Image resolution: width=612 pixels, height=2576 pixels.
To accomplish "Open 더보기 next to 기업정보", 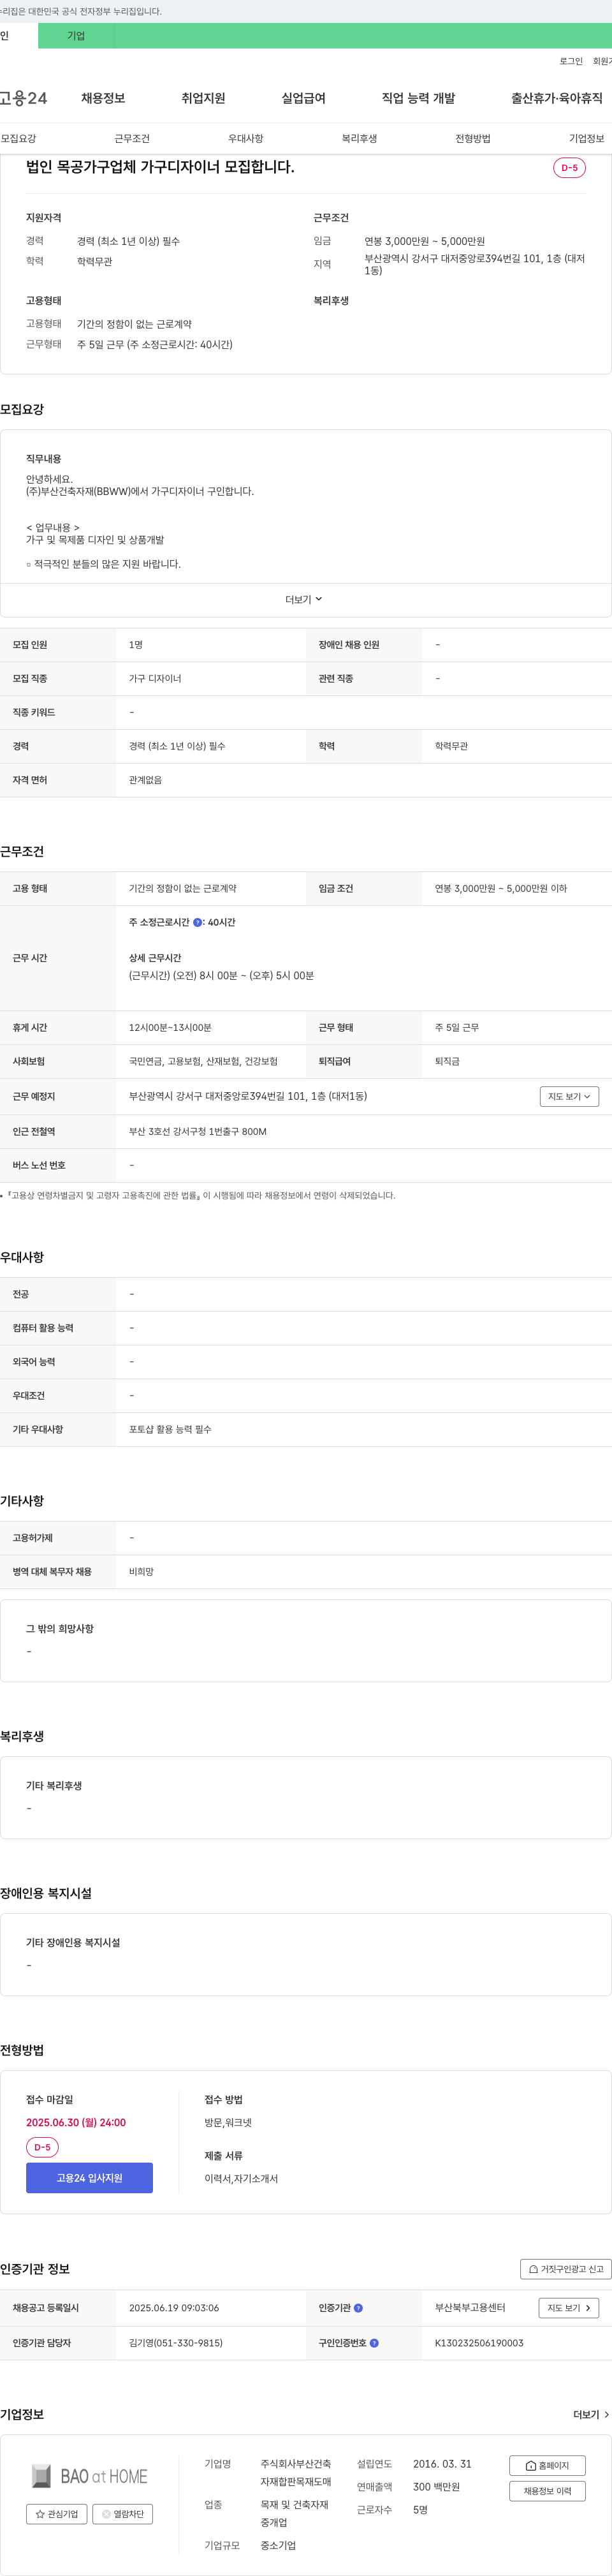I will (591, 2415).
